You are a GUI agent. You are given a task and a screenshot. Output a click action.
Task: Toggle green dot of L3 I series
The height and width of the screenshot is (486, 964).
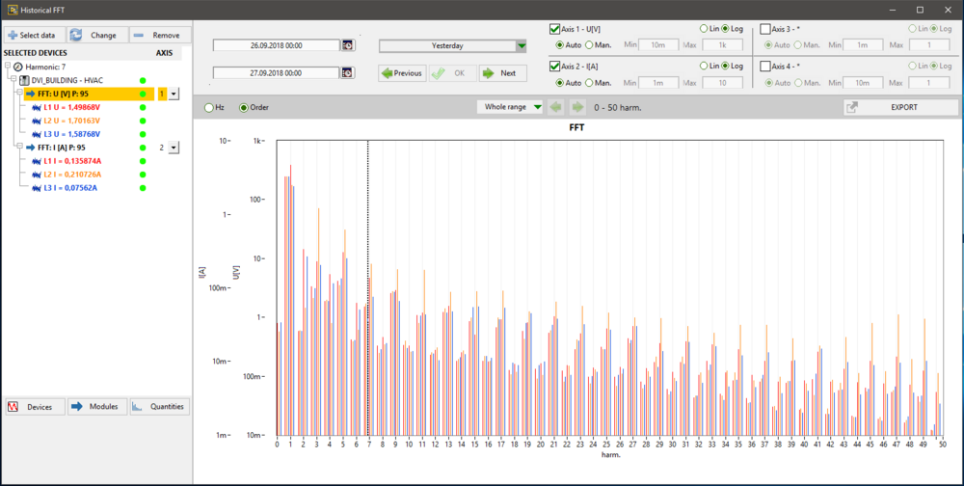tap(143, 188)
